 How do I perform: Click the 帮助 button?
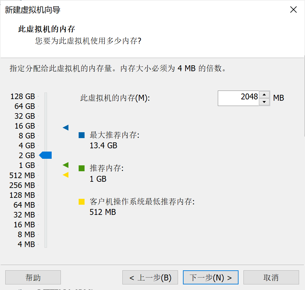(x=33, y=278)
